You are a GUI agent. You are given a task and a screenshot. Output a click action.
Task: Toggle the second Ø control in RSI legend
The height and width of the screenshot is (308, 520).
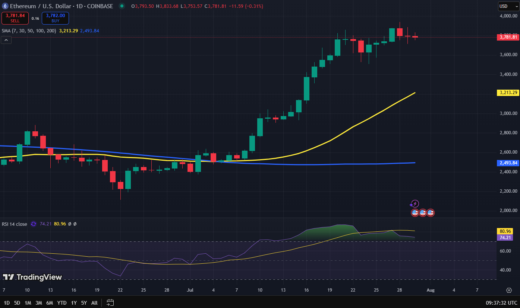coord(75,224)
